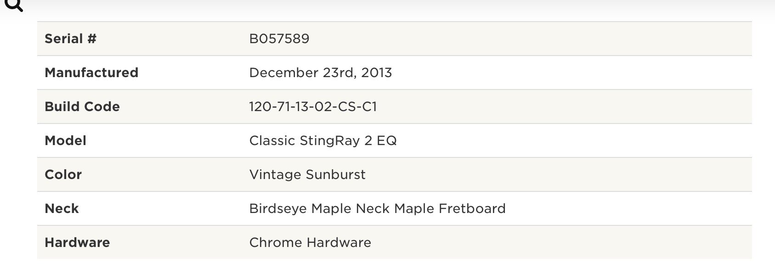The image size is (775, 269).
Task: Click the 'Model' row label
Action: pyautogui.click(x=65, y=140)
